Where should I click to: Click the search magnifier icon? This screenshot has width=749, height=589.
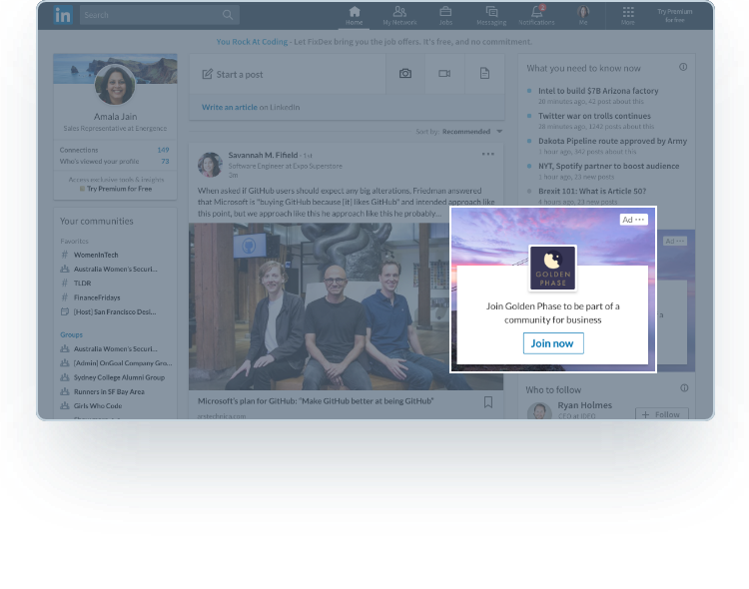[x=228, y=15]
